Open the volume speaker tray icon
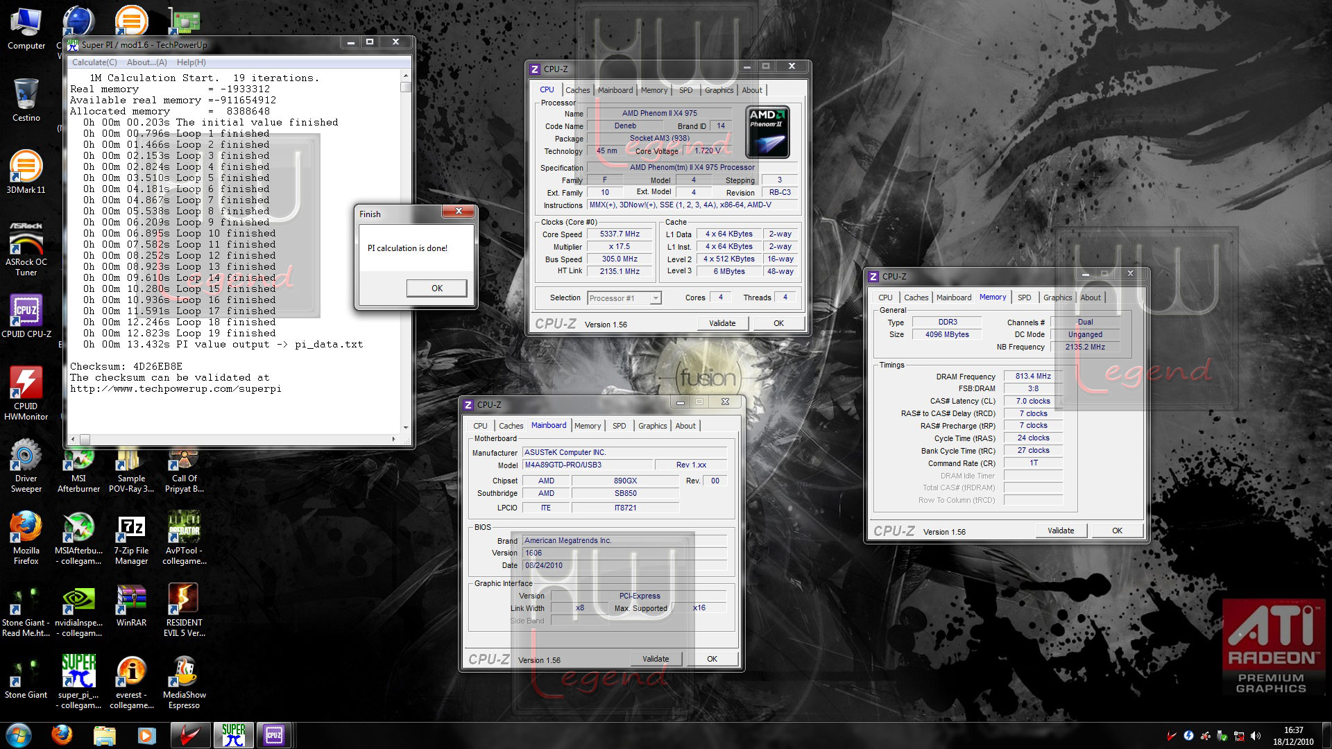The width and height of the screenshot is (1332, 749). (1255, 736)
